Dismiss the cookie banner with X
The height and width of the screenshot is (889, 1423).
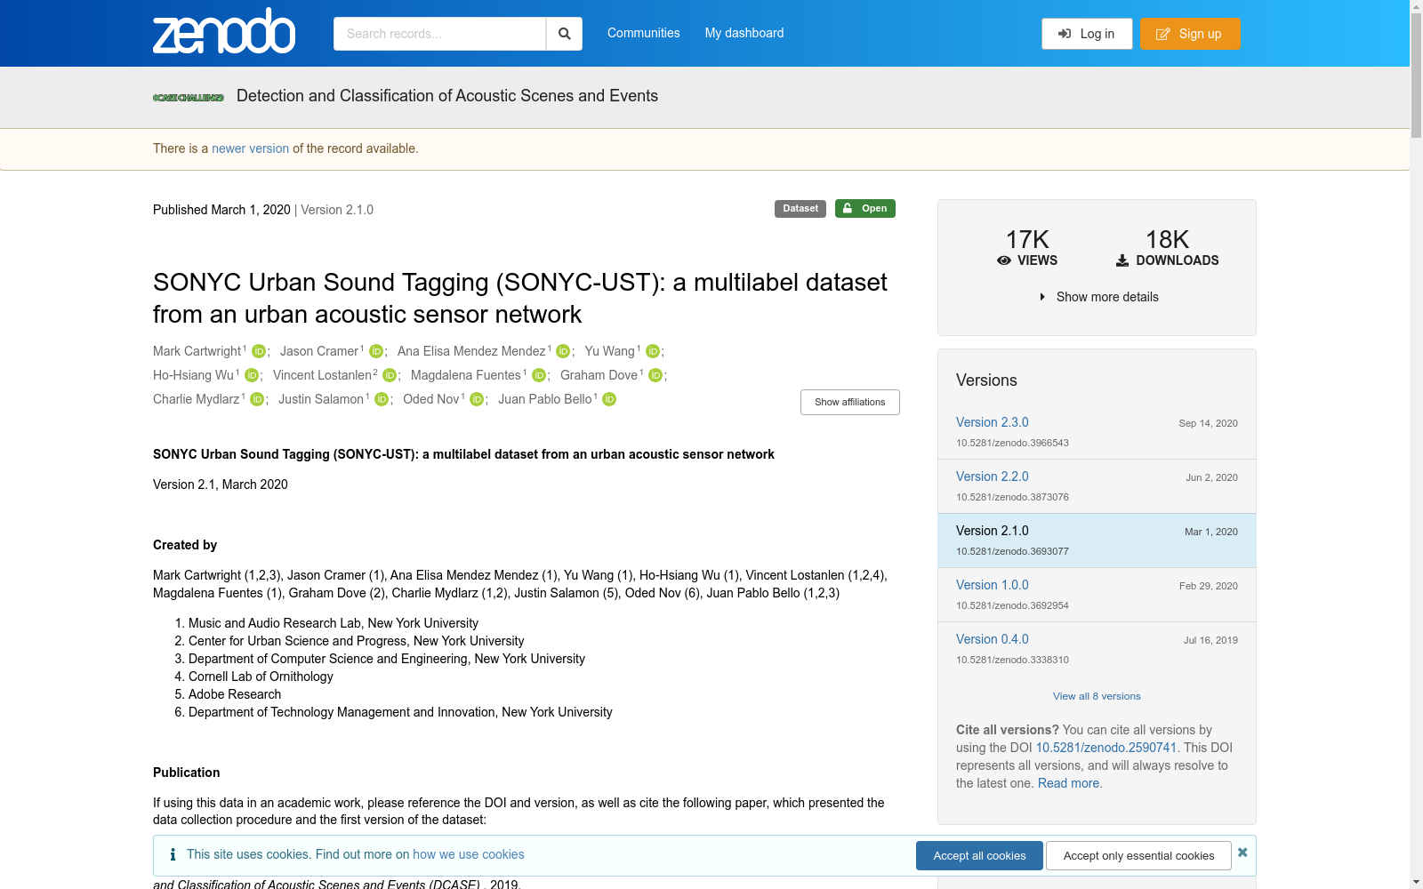click(1242, 853)
